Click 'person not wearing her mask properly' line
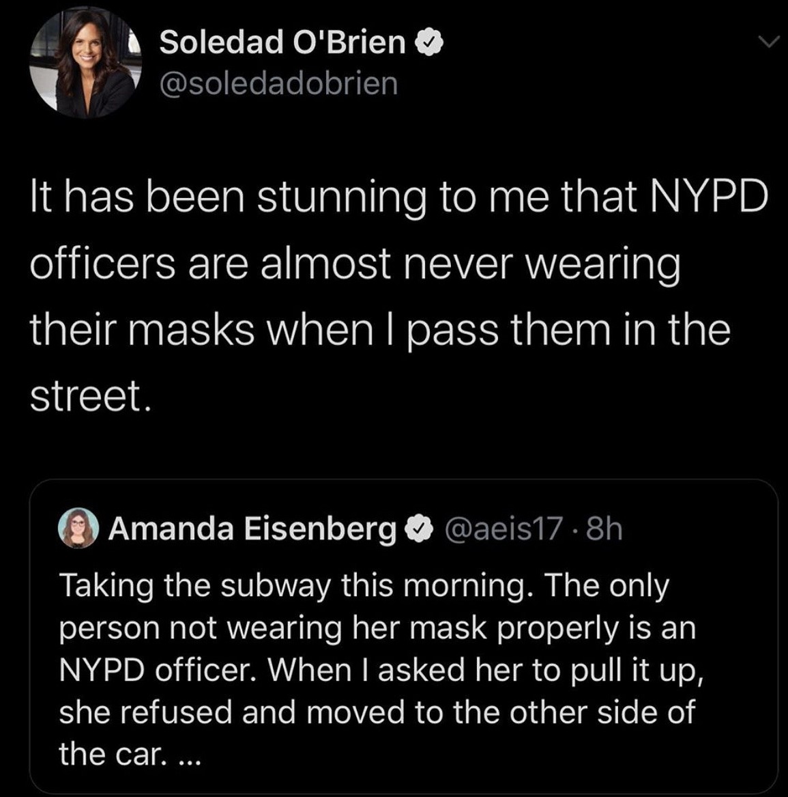 [x=377, y=628]
